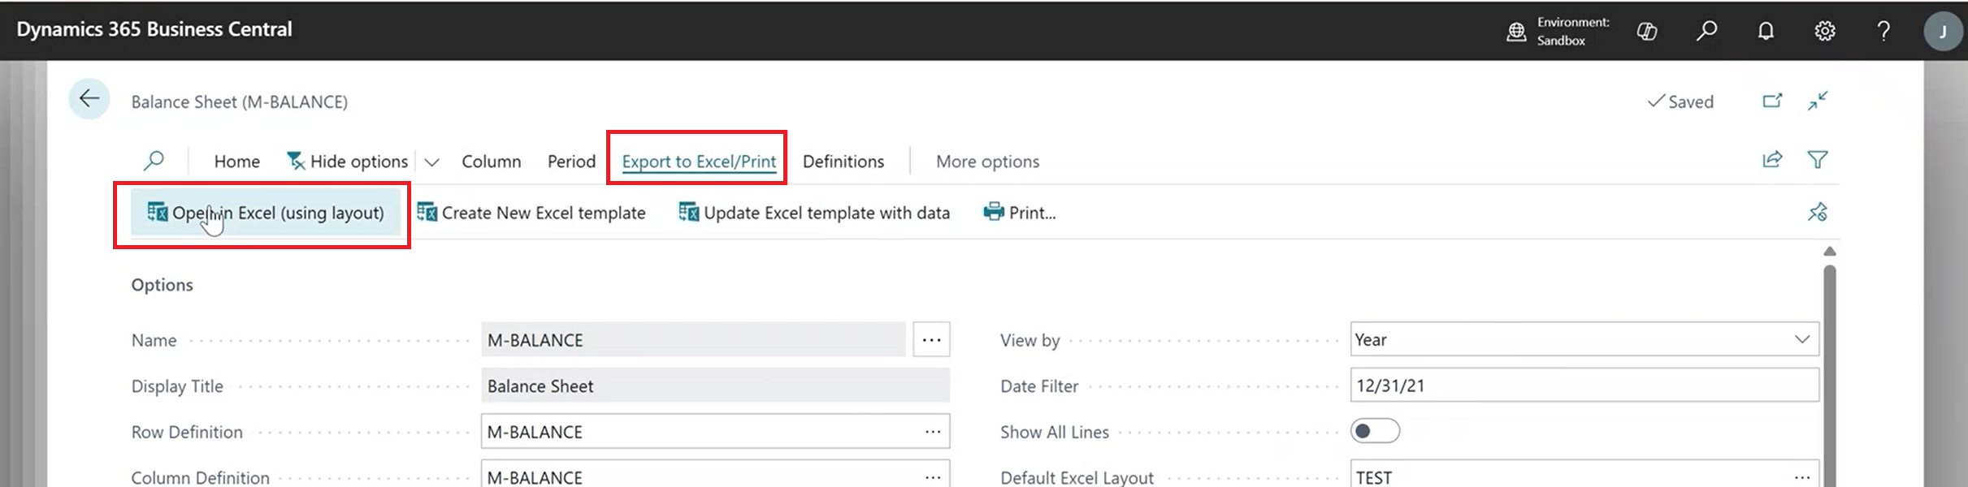1968x487 pixels.
Task: Select Export to Excel/Print tab
Action: (x=699, y=162)
